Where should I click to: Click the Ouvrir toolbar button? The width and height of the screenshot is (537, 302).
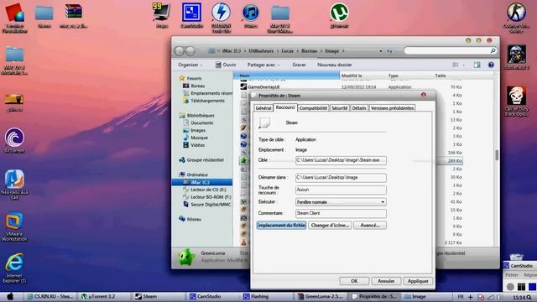(x=226, y=65)
